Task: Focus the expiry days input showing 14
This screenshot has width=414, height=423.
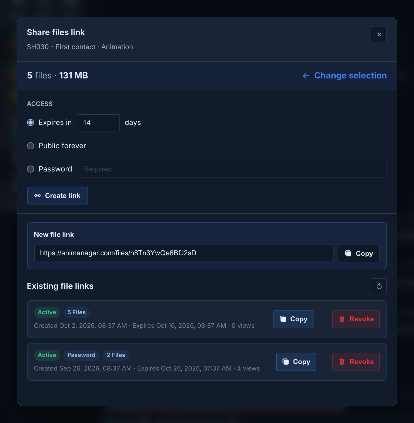Action: coord(98,123)
